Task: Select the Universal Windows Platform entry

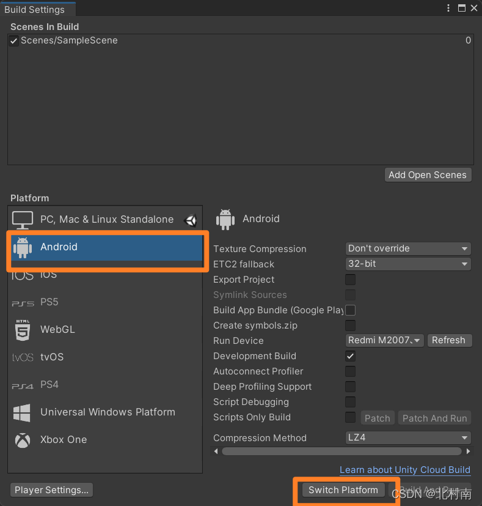Action: coord(105,412)
